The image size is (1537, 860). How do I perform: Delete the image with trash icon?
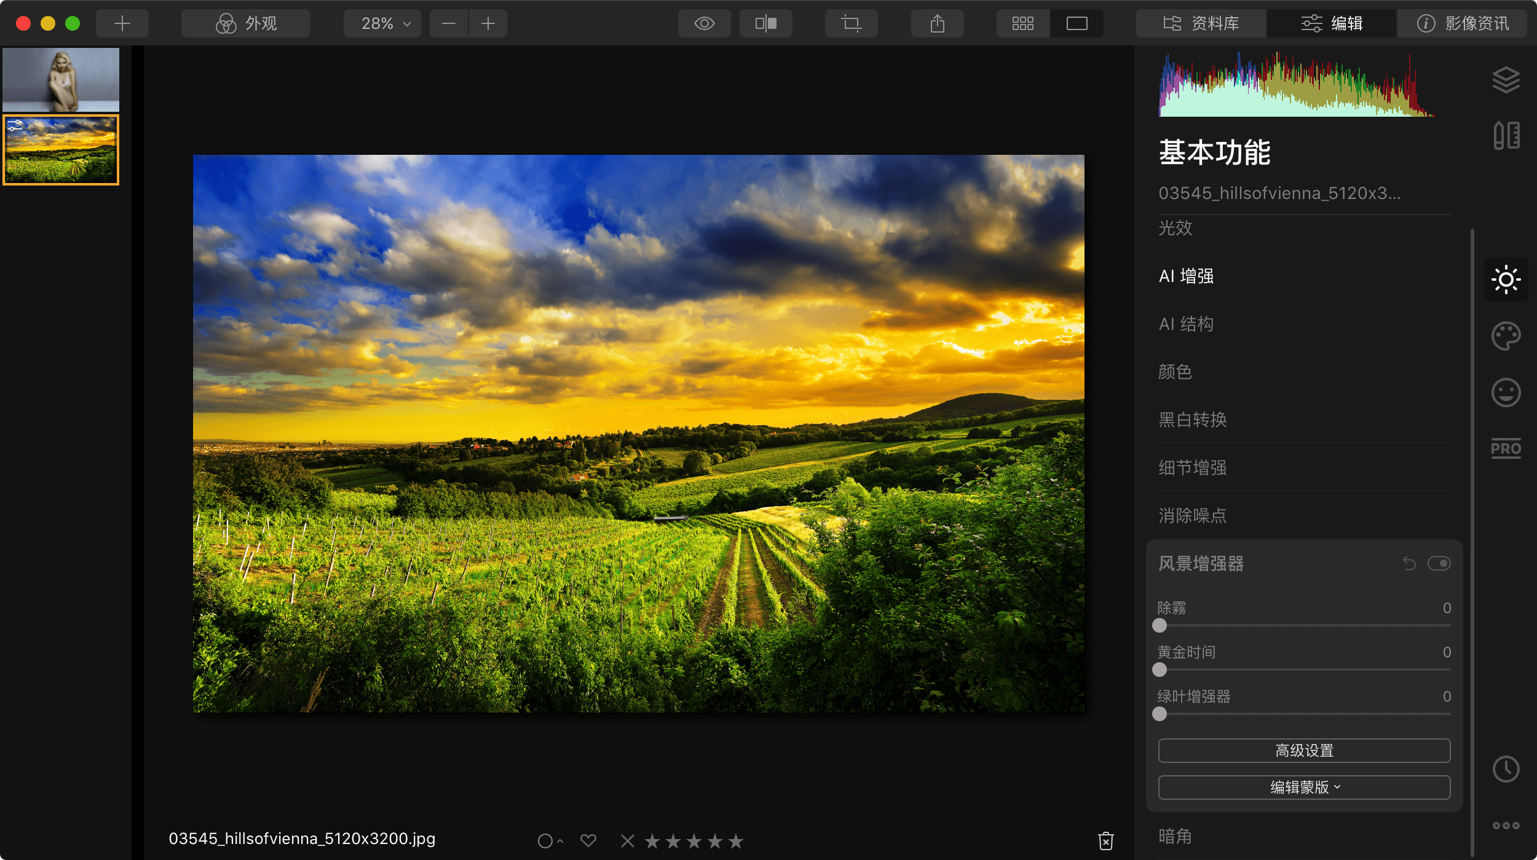tap(1106, 841)
